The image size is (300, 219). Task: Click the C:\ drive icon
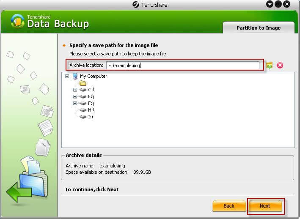83,90
